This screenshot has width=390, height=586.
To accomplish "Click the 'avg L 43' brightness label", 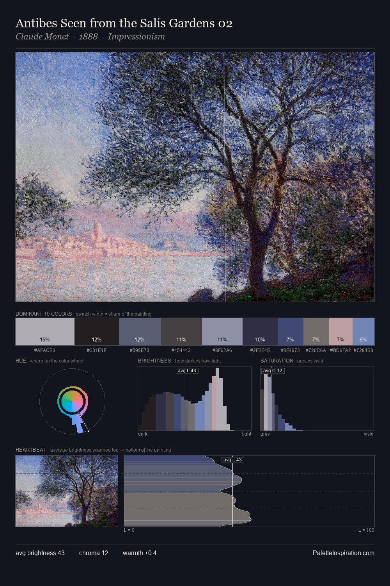I will click(187, 371).
